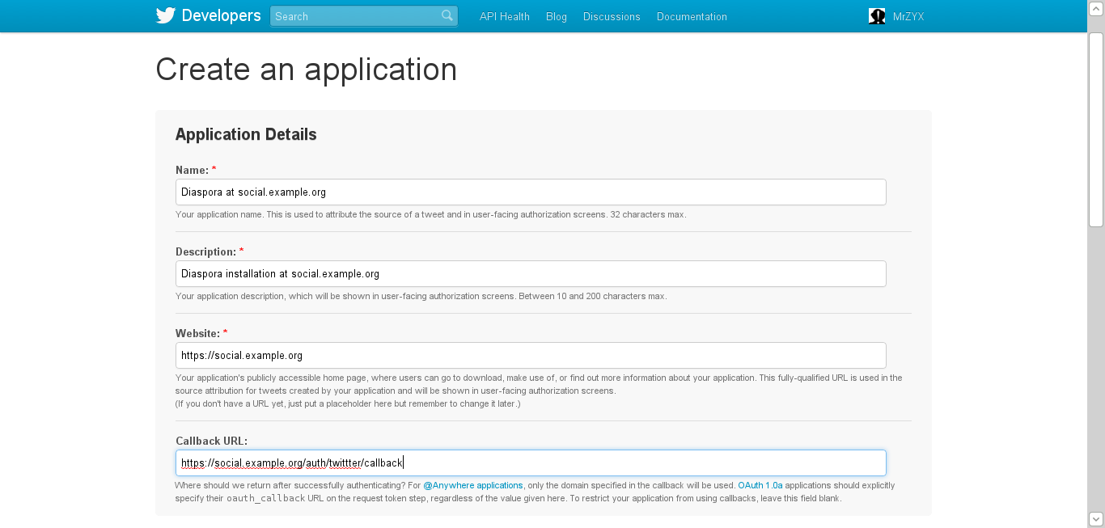Click the 'oauth_callback' code text
This screenshot has width=1105, height=528.
point(266,498)
